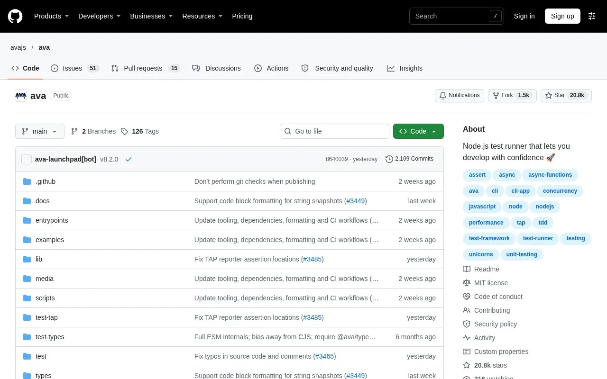Click the GitHub logo icon
The width and height of the screenshot is (607, 379).
point(15,16)
